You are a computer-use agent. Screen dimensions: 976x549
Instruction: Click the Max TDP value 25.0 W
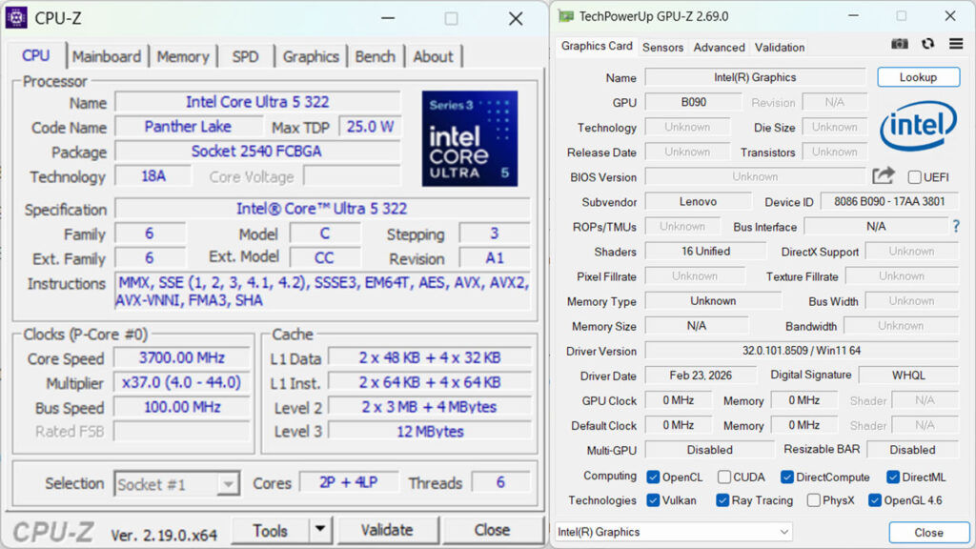370,127
